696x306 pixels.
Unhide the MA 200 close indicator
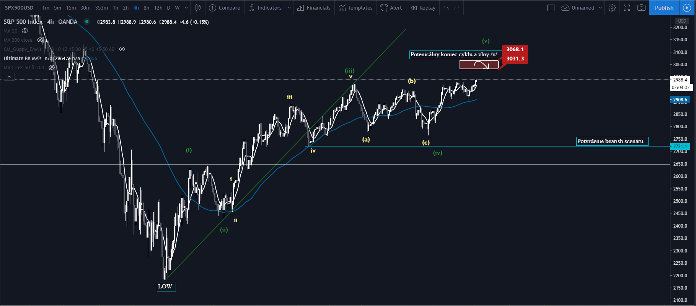pyautogui.click(x=40, y=40)
